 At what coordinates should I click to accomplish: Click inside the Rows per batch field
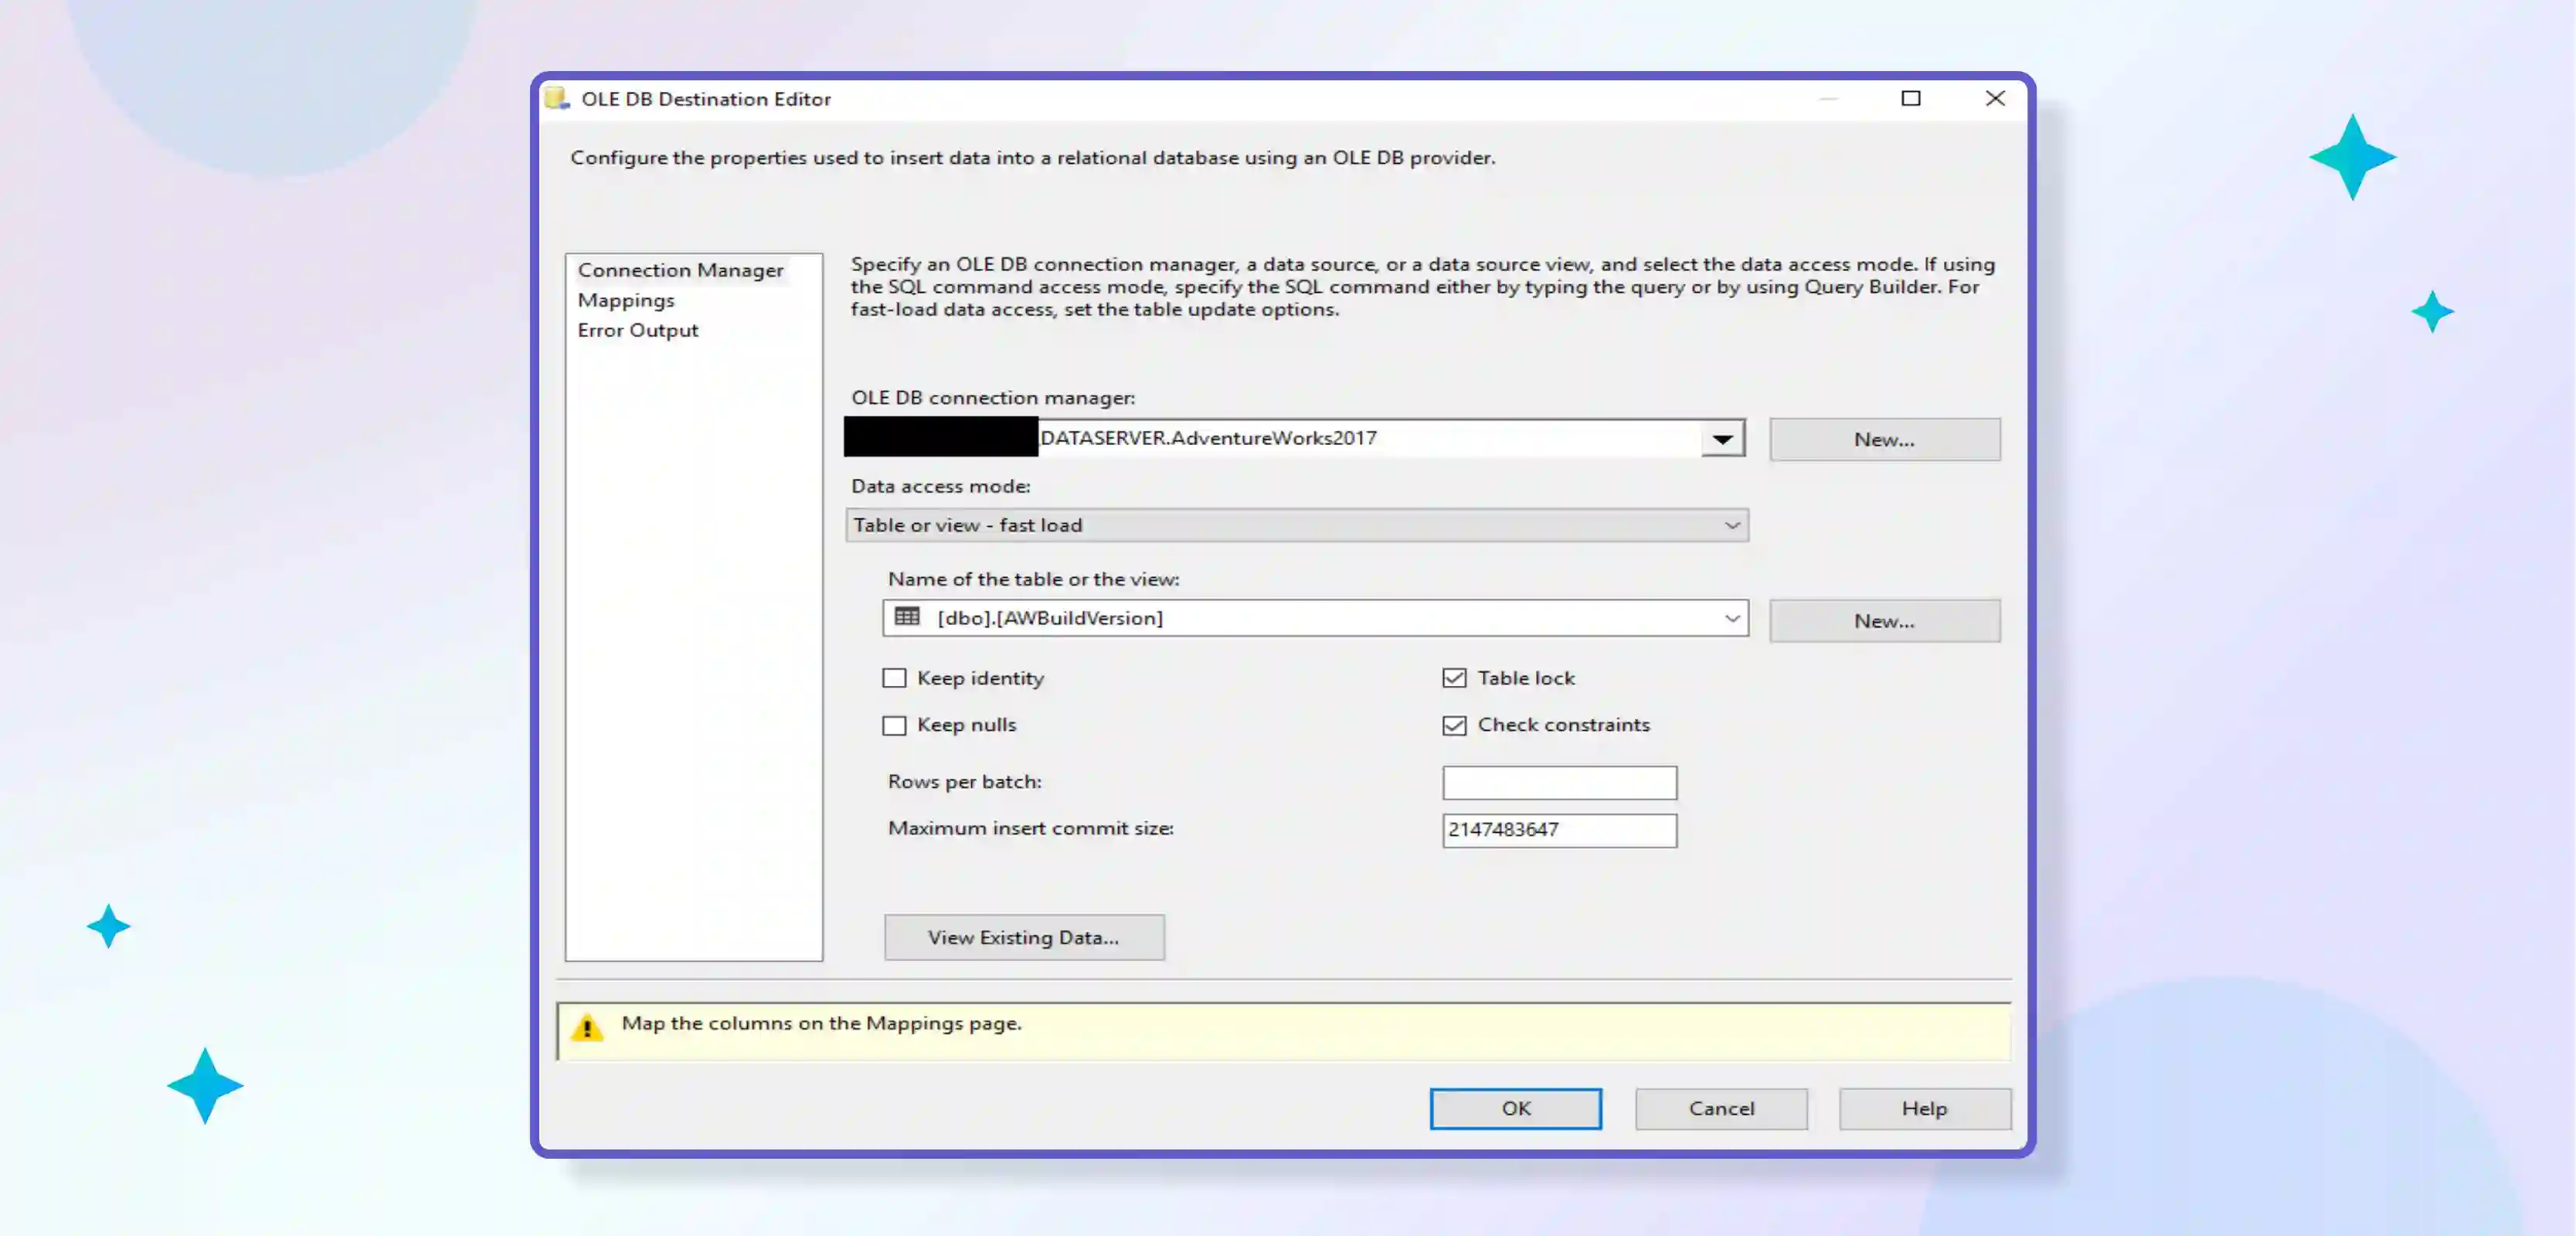point(1558,782)
